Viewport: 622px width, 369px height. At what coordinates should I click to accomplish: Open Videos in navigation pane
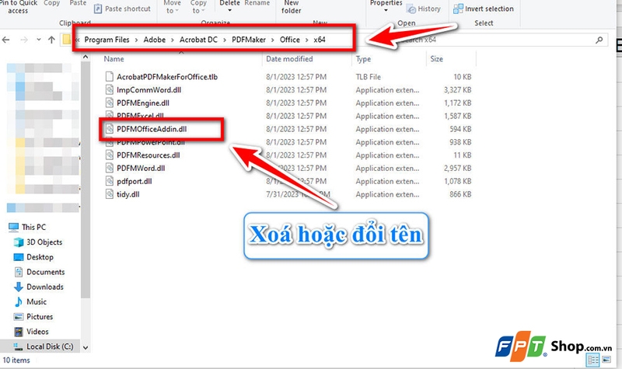31,332
